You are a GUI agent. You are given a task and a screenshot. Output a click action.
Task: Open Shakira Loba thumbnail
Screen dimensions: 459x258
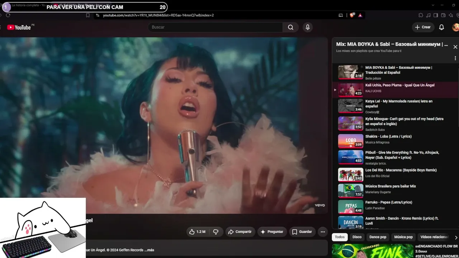(351, 141)
